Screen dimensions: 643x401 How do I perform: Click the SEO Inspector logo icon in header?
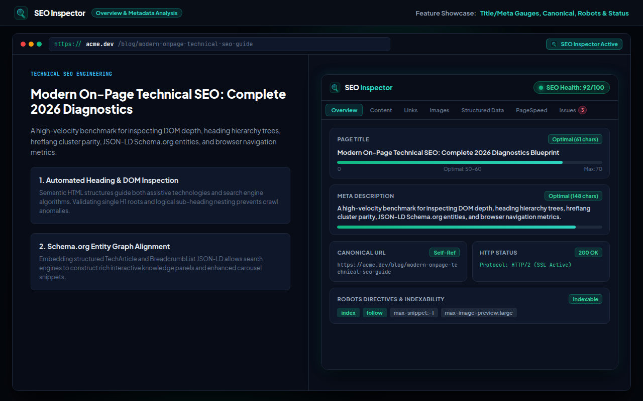click(x=21, y=13)
